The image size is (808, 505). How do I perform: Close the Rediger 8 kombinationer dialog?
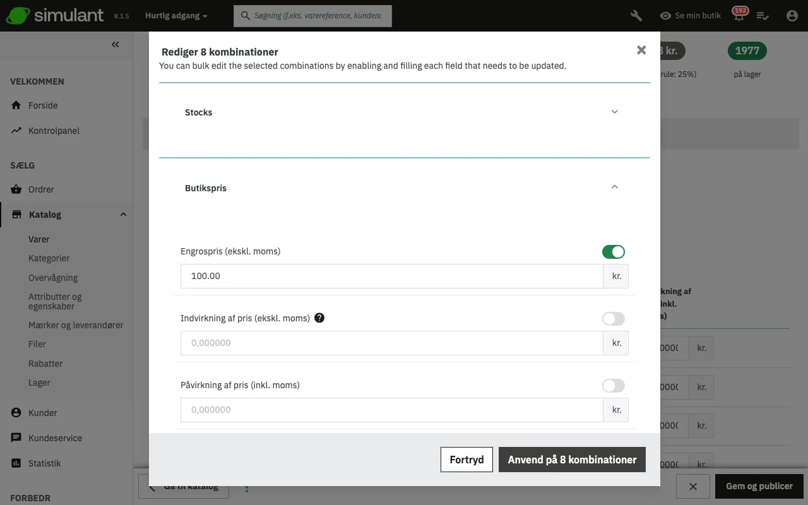click(x=641, y=50)
